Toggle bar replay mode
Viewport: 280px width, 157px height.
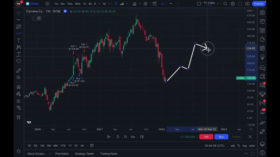(162, 4)
